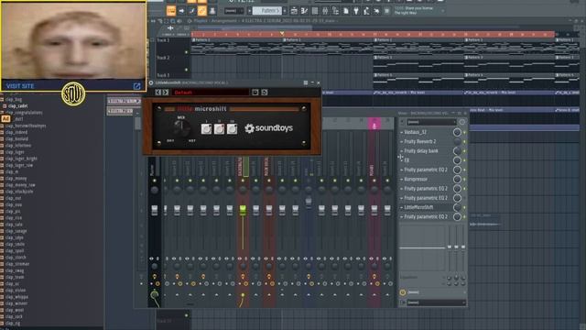Open the mixer preset (none) dropdown
The image size is (586, 330).
click(x=431, y=122)
